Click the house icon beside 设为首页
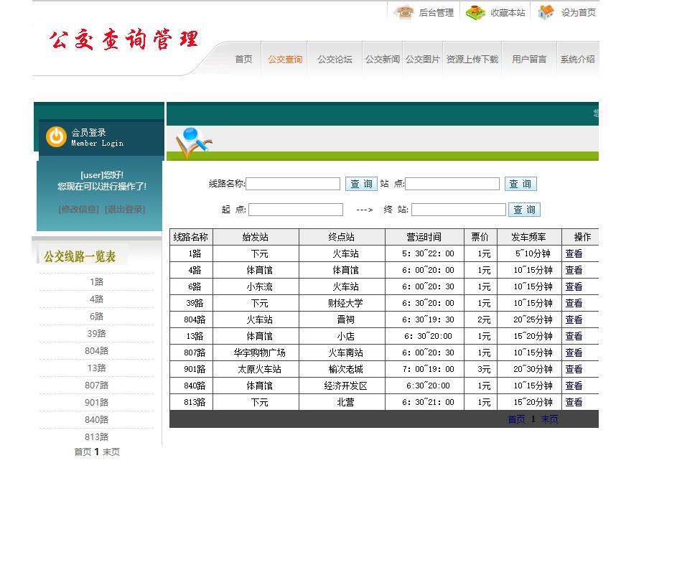Screen dimensions: 677x565 point(545,11)
